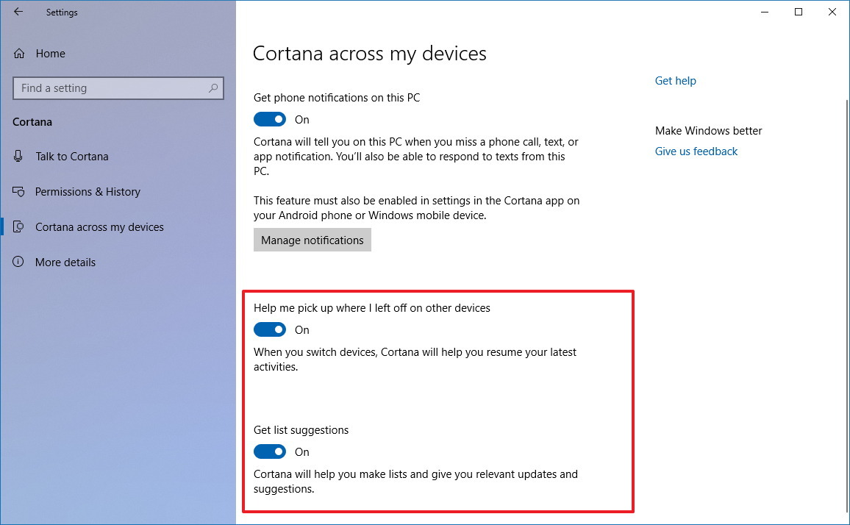The height and width of the screenshot is (525, 850).
Task: Click the Make Windows better text
Action: (709, 131)
